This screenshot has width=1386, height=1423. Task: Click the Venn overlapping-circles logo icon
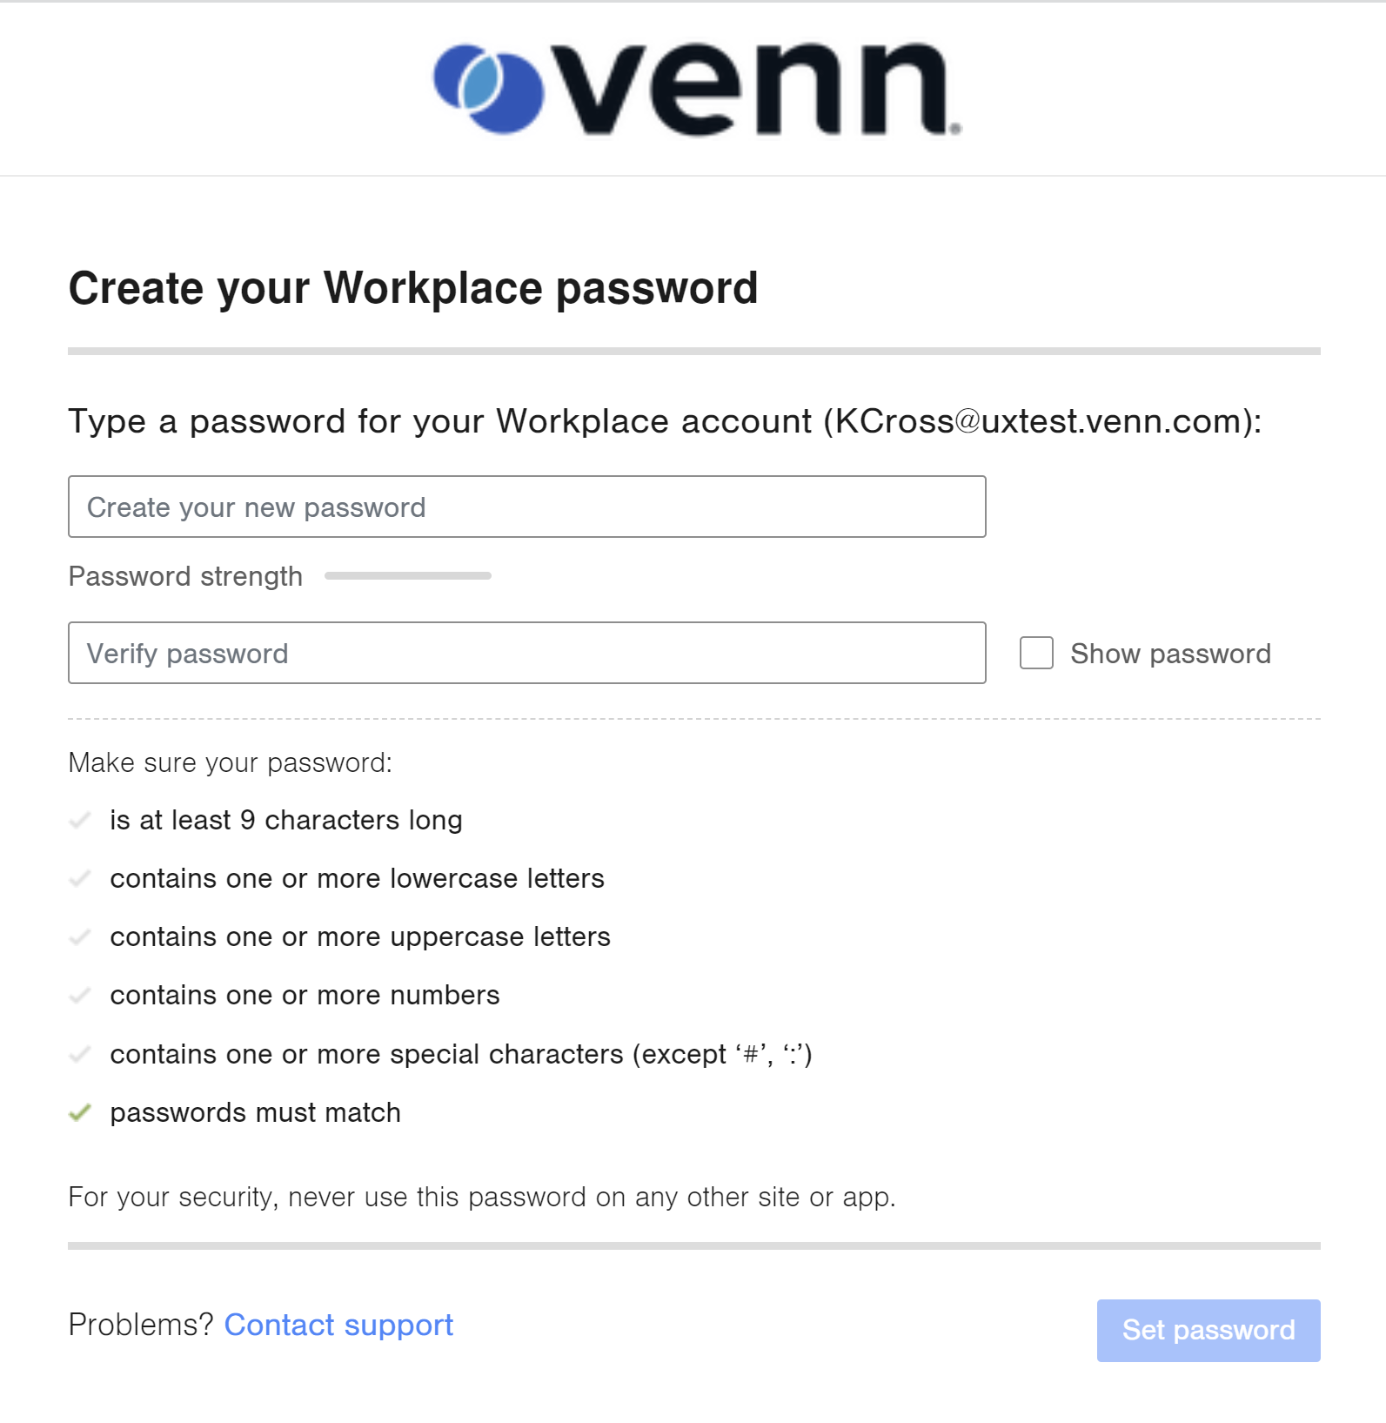(x=488, y=89)
